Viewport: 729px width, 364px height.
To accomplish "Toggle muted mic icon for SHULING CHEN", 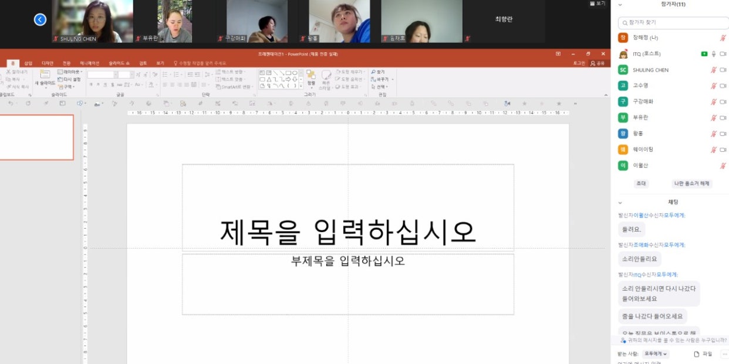I will tap(714, 70).
